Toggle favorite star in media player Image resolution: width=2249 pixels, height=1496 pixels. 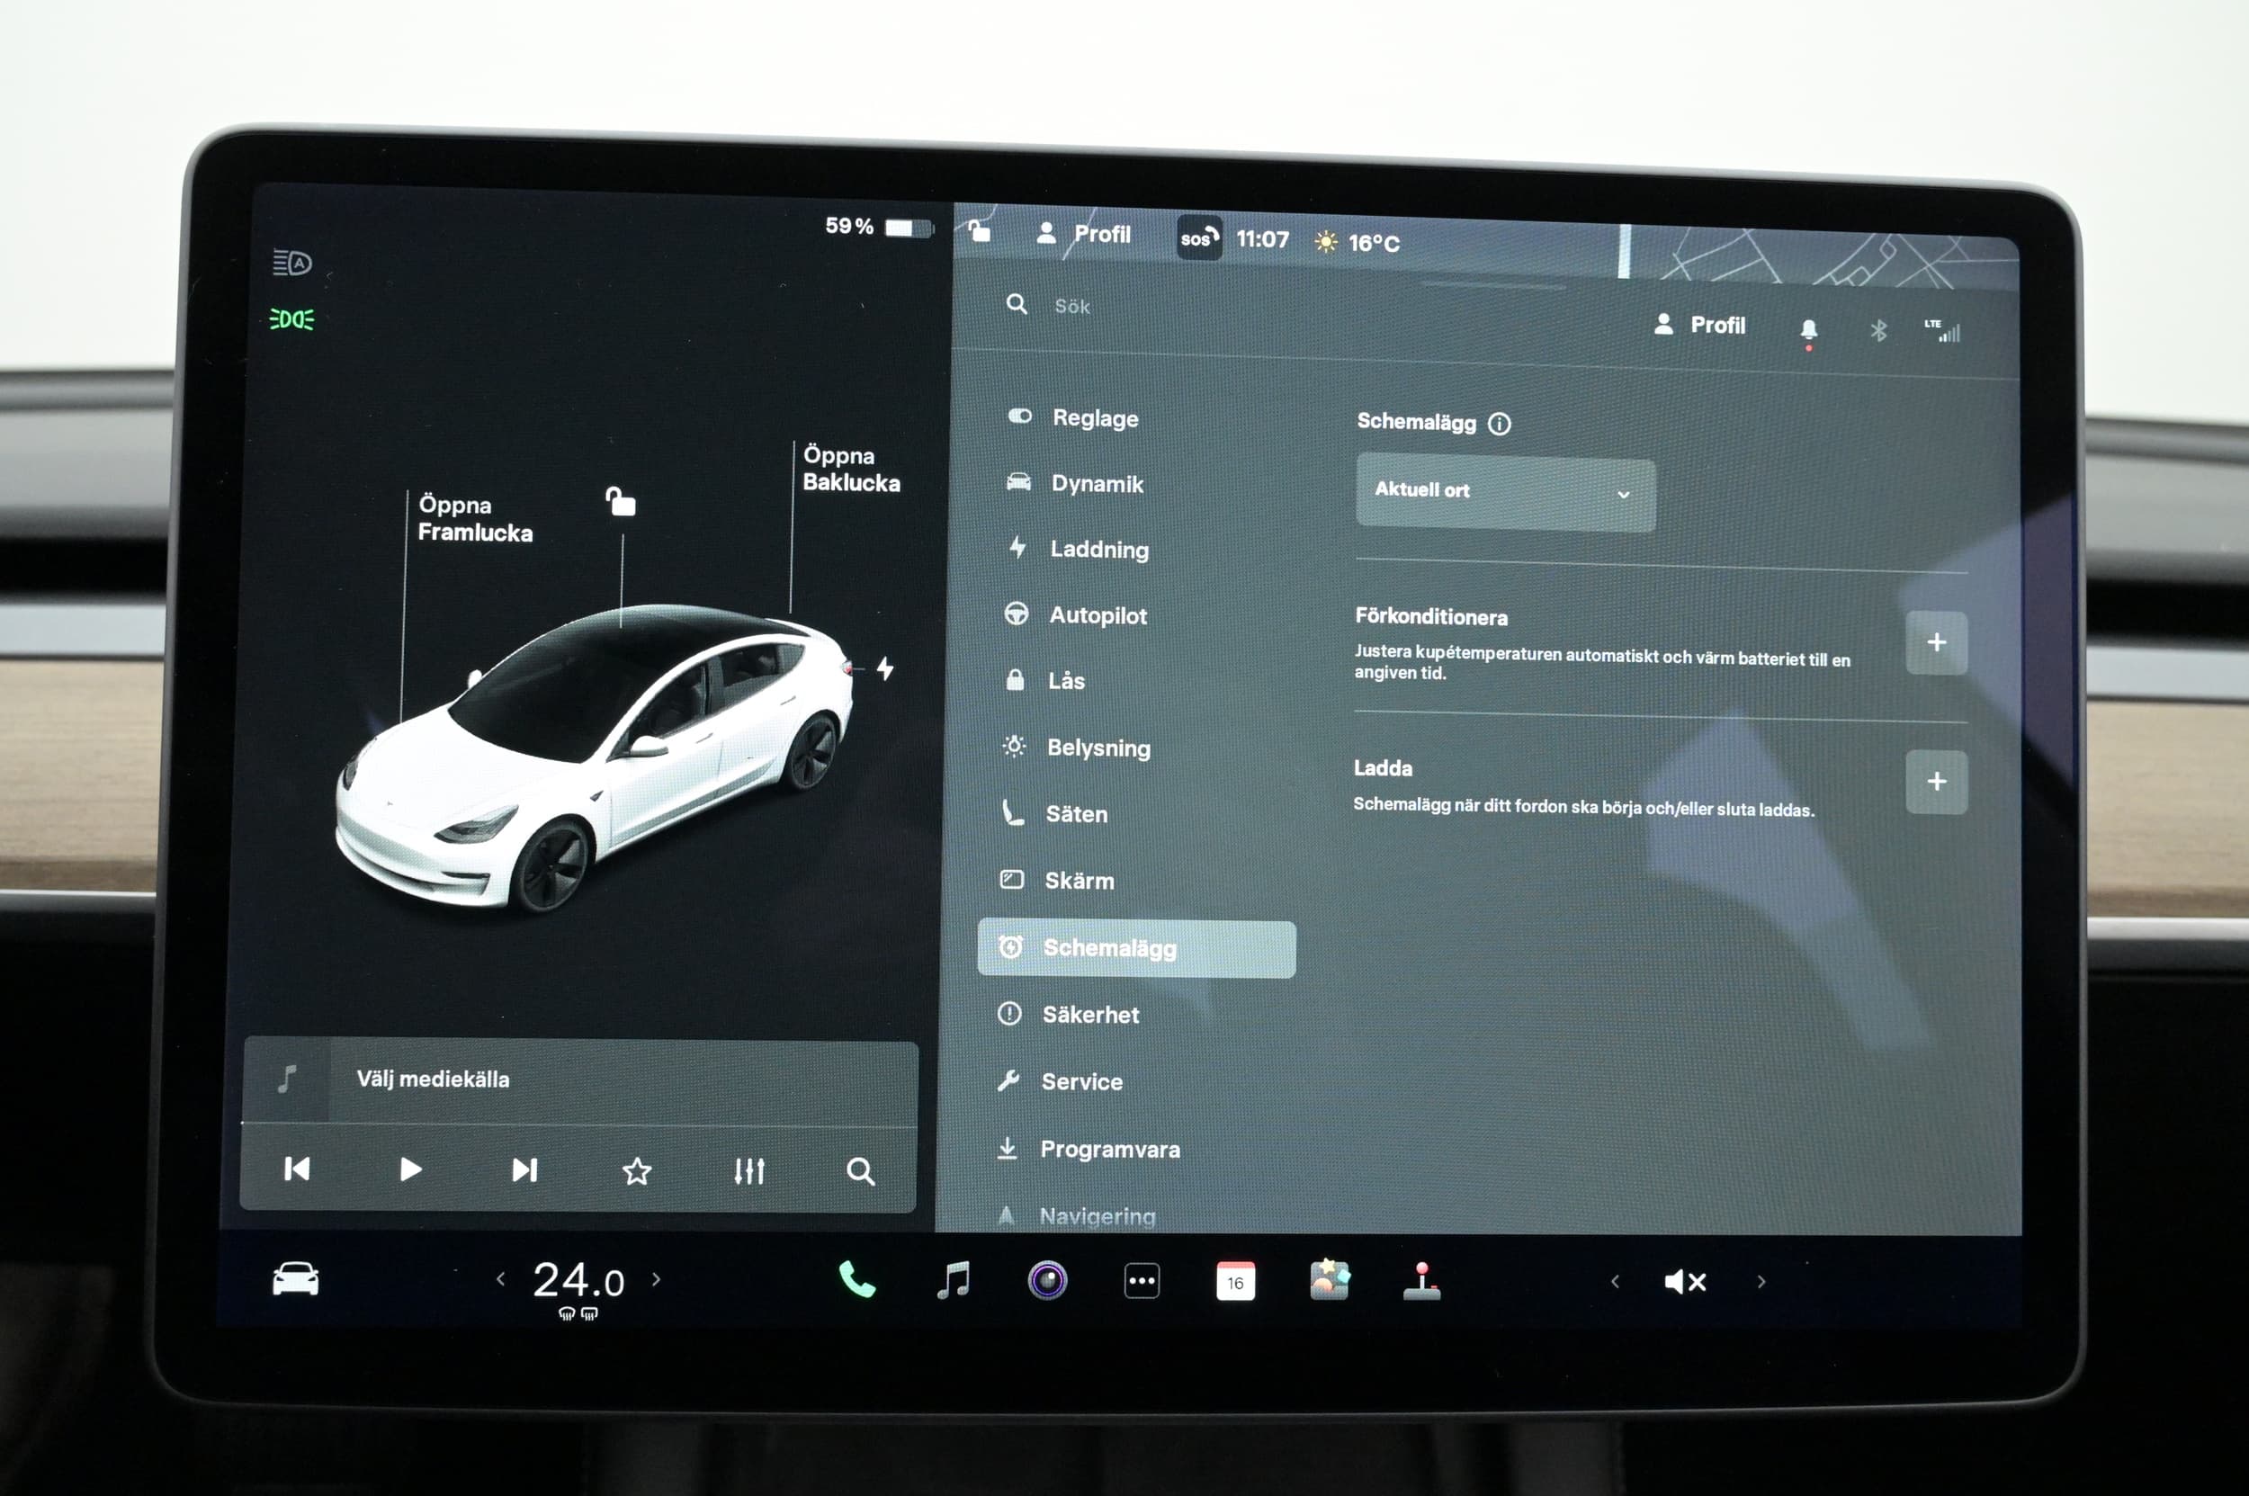pyautogui.click(x=636, y=1170)
